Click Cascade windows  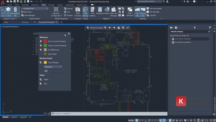[151, 15]
